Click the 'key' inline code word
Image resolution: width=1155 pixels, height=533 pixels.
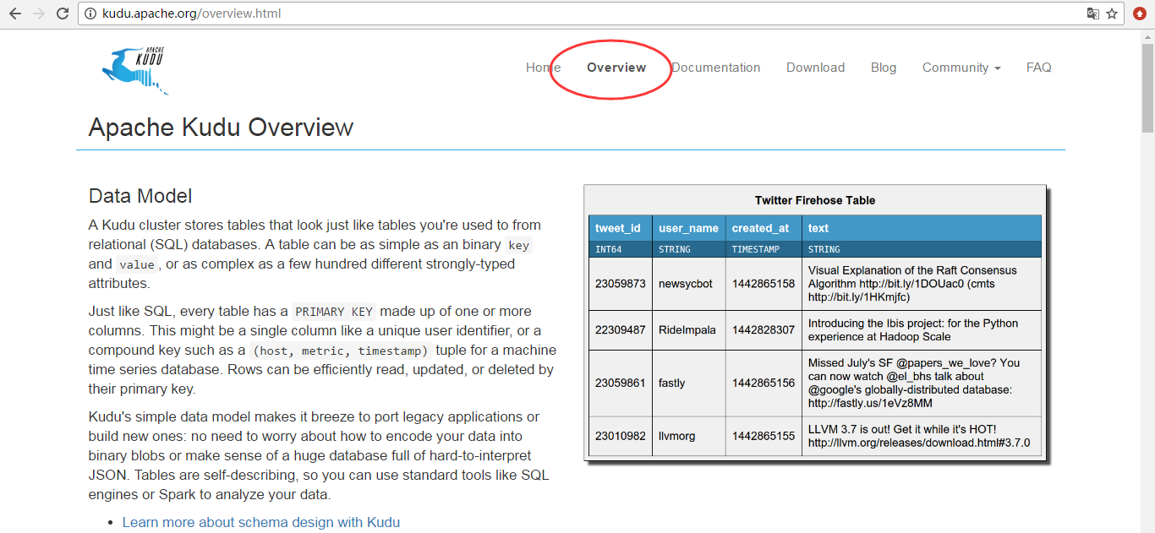point(518,245)
